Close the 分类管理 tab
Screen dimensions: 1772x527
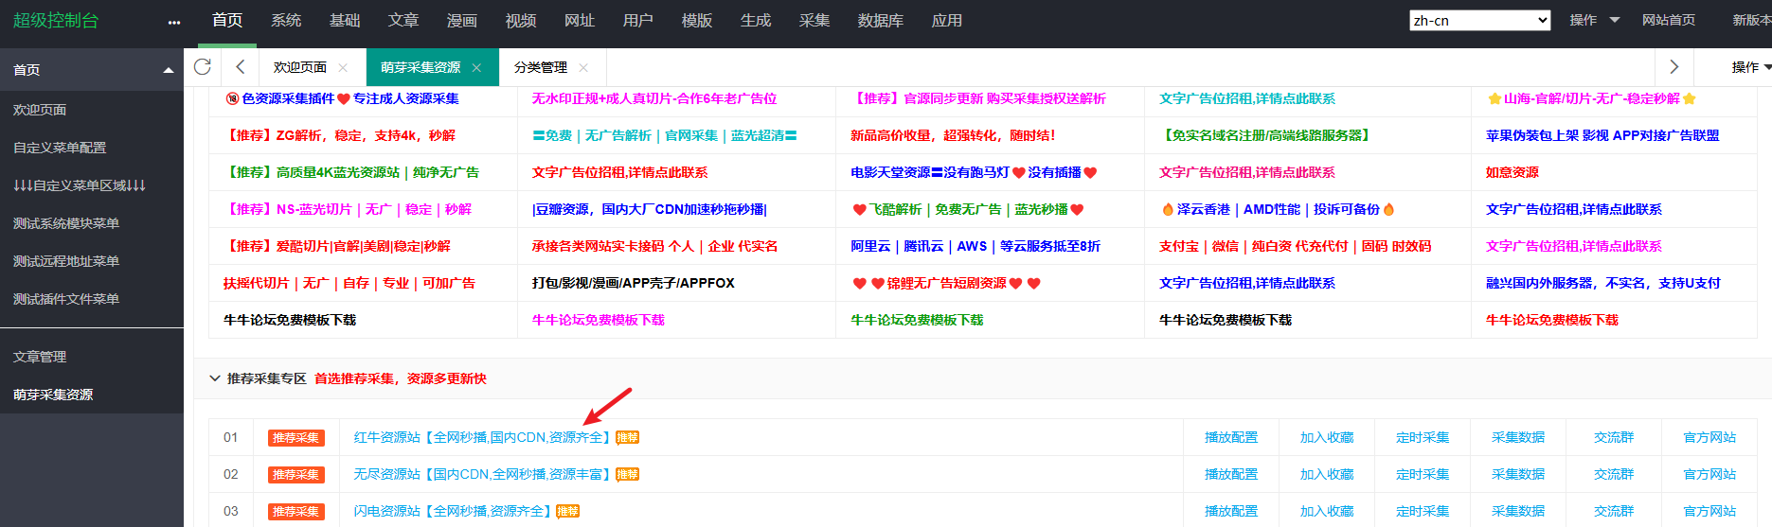(x=583, y=68)
